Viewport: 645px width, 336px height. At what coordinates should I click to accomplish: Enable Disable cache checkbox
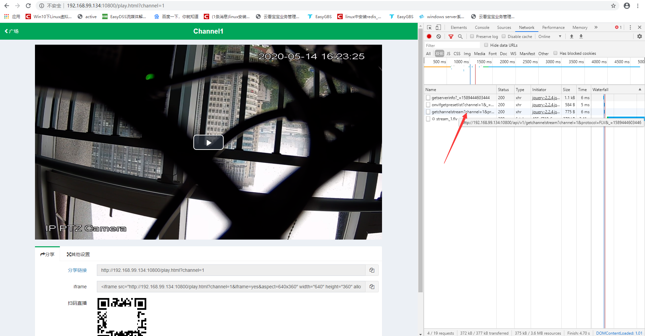(503, 36)
